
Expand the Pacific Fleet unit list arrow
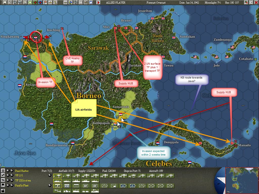pyautogui.click(x=50, y=186)
